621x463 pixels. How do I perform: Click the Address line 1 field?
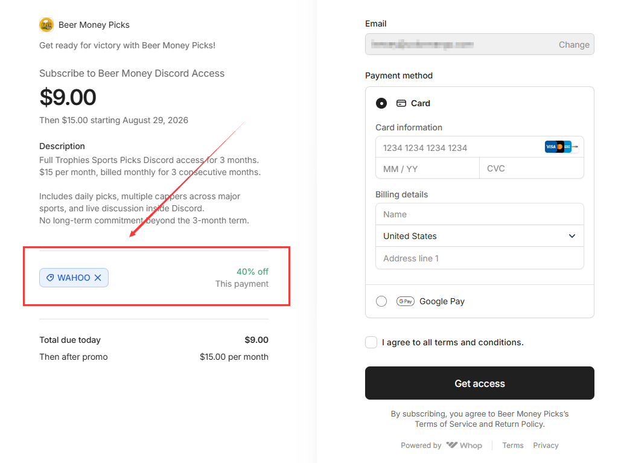pyautogui.click(x=480, y=258)
